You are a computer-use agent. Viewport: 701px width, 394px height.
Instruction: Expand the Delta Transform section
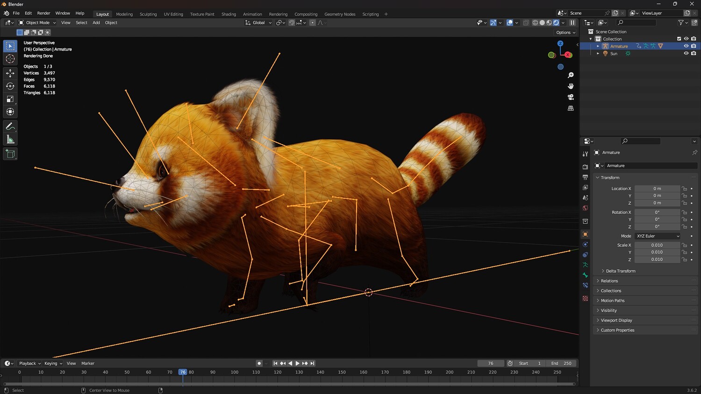click(620, 271)
